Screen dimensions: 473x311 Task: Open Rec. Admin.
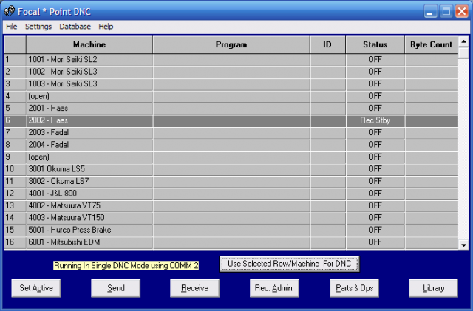[x=274, y=288]
